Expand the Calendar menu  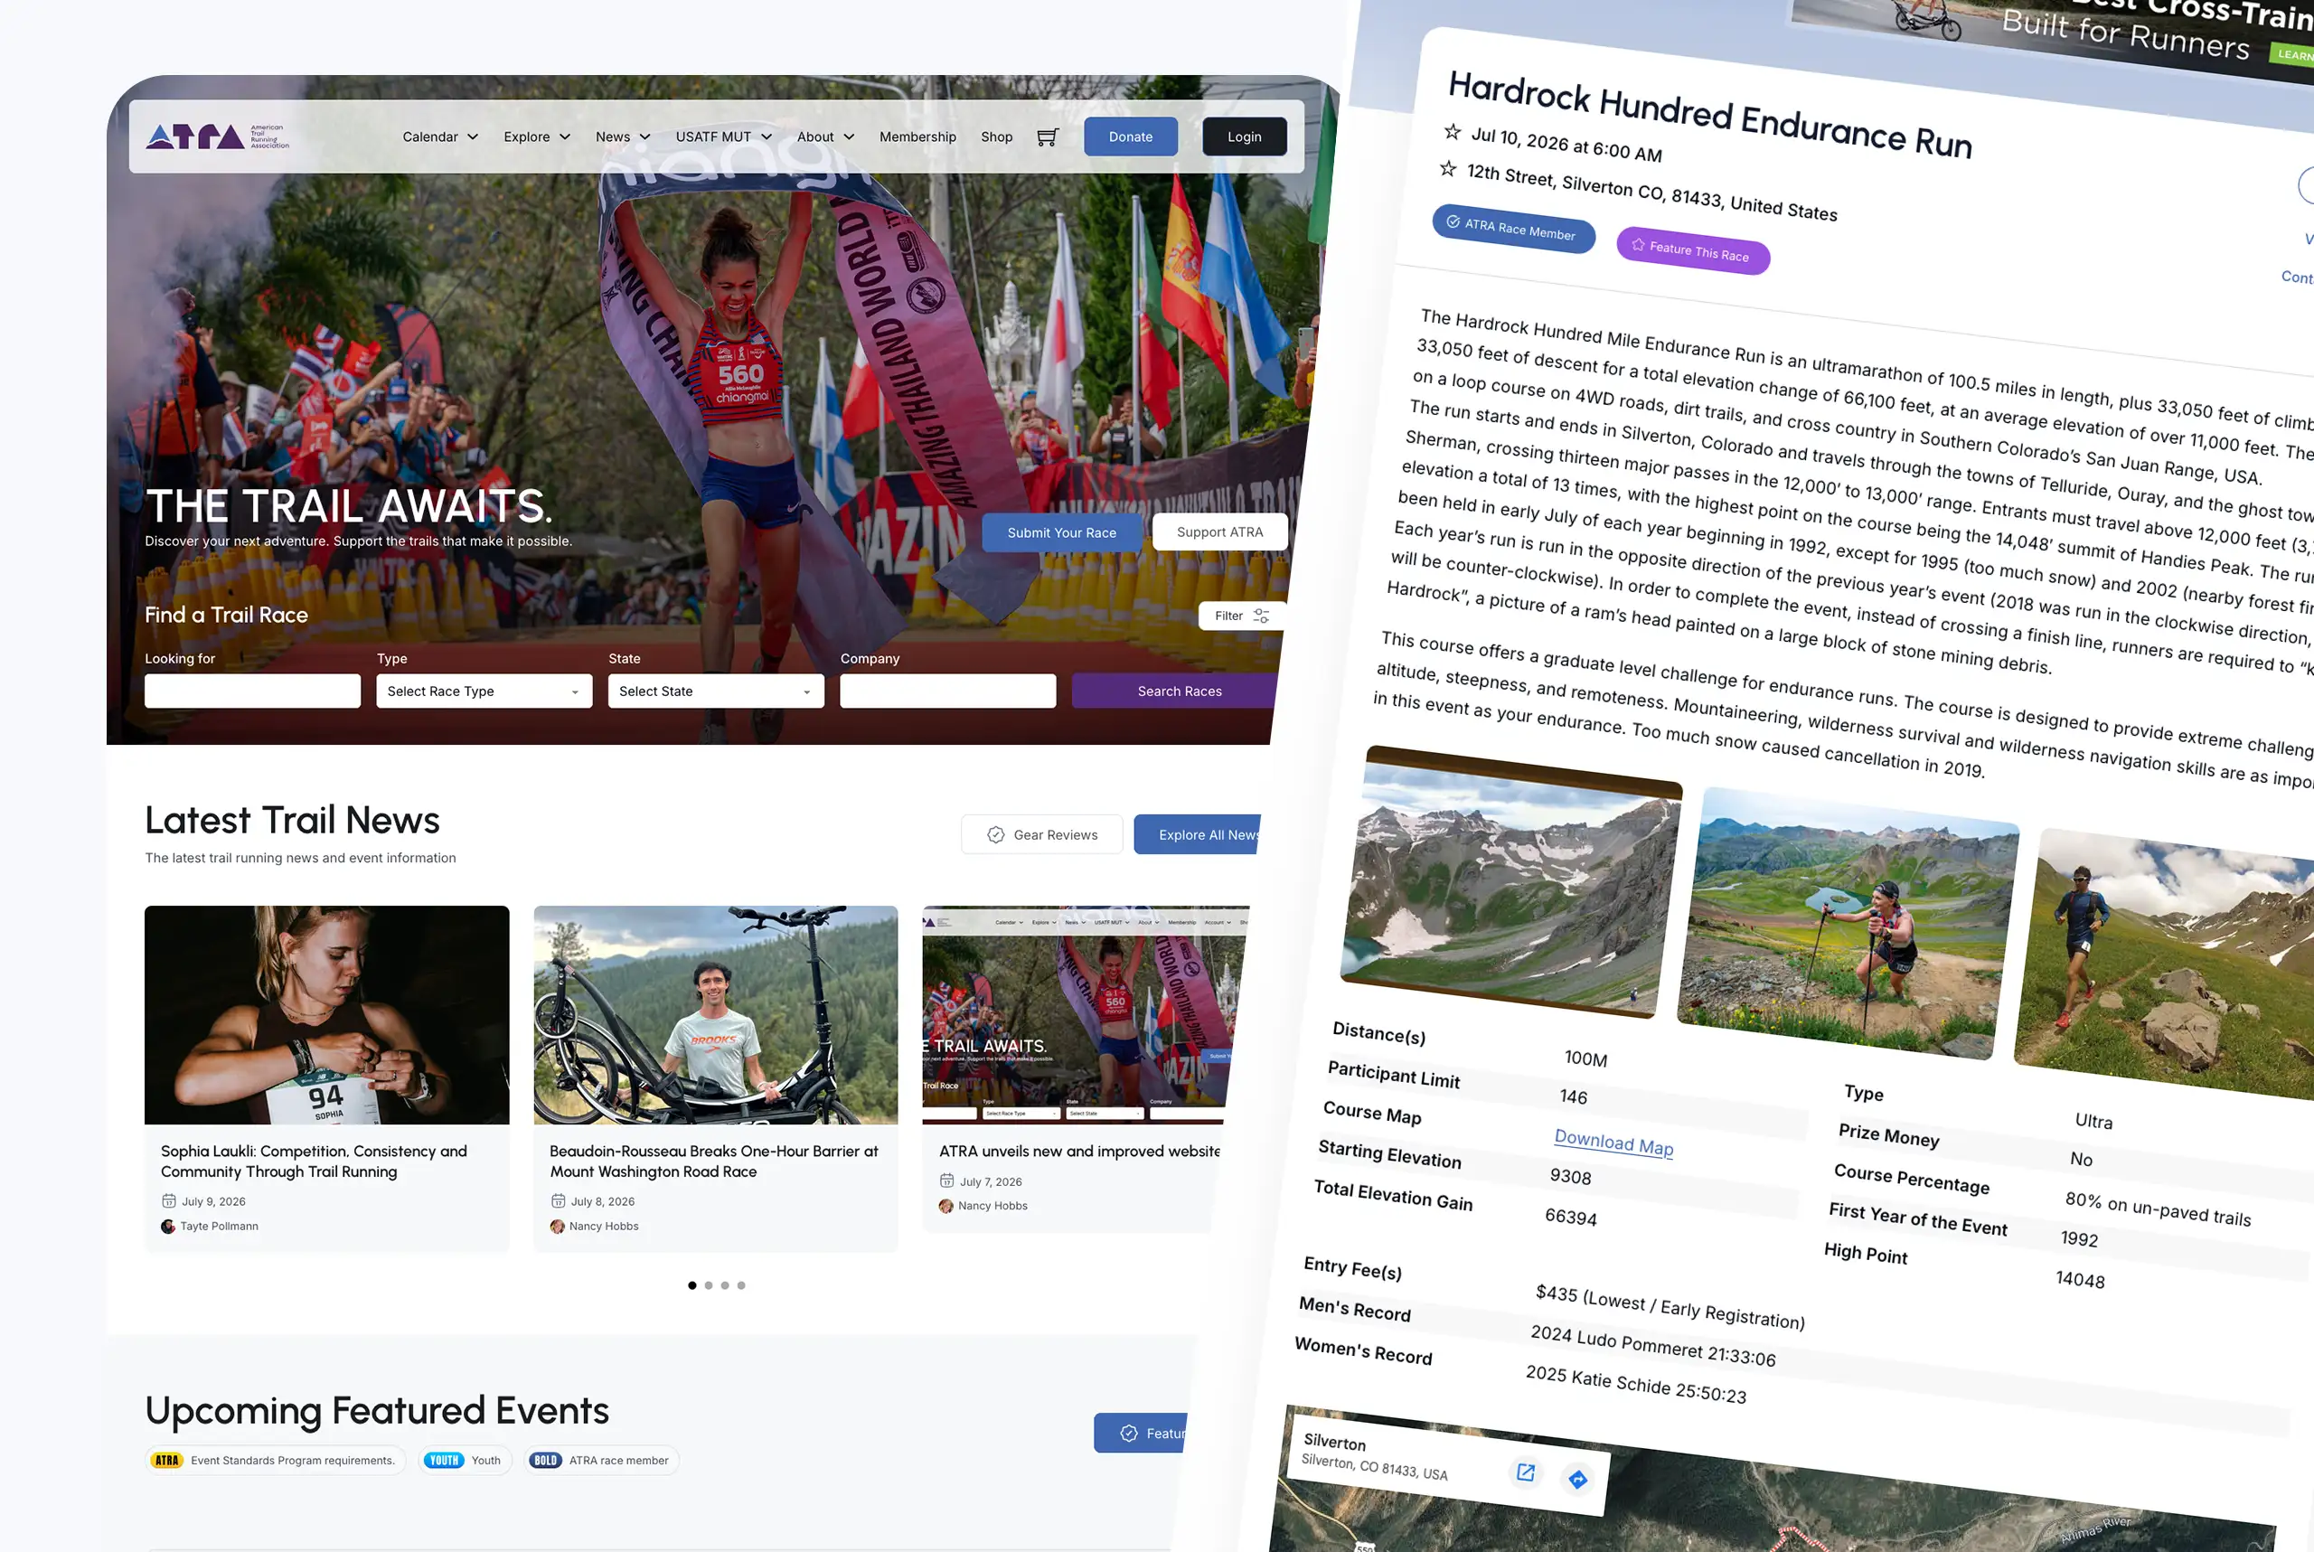click(x=440, y=136)
